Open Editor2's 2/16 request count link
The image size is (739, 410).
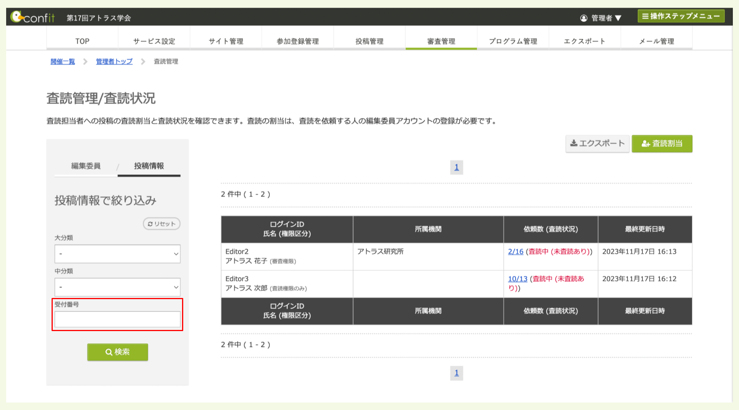click(x=515, y=252)
